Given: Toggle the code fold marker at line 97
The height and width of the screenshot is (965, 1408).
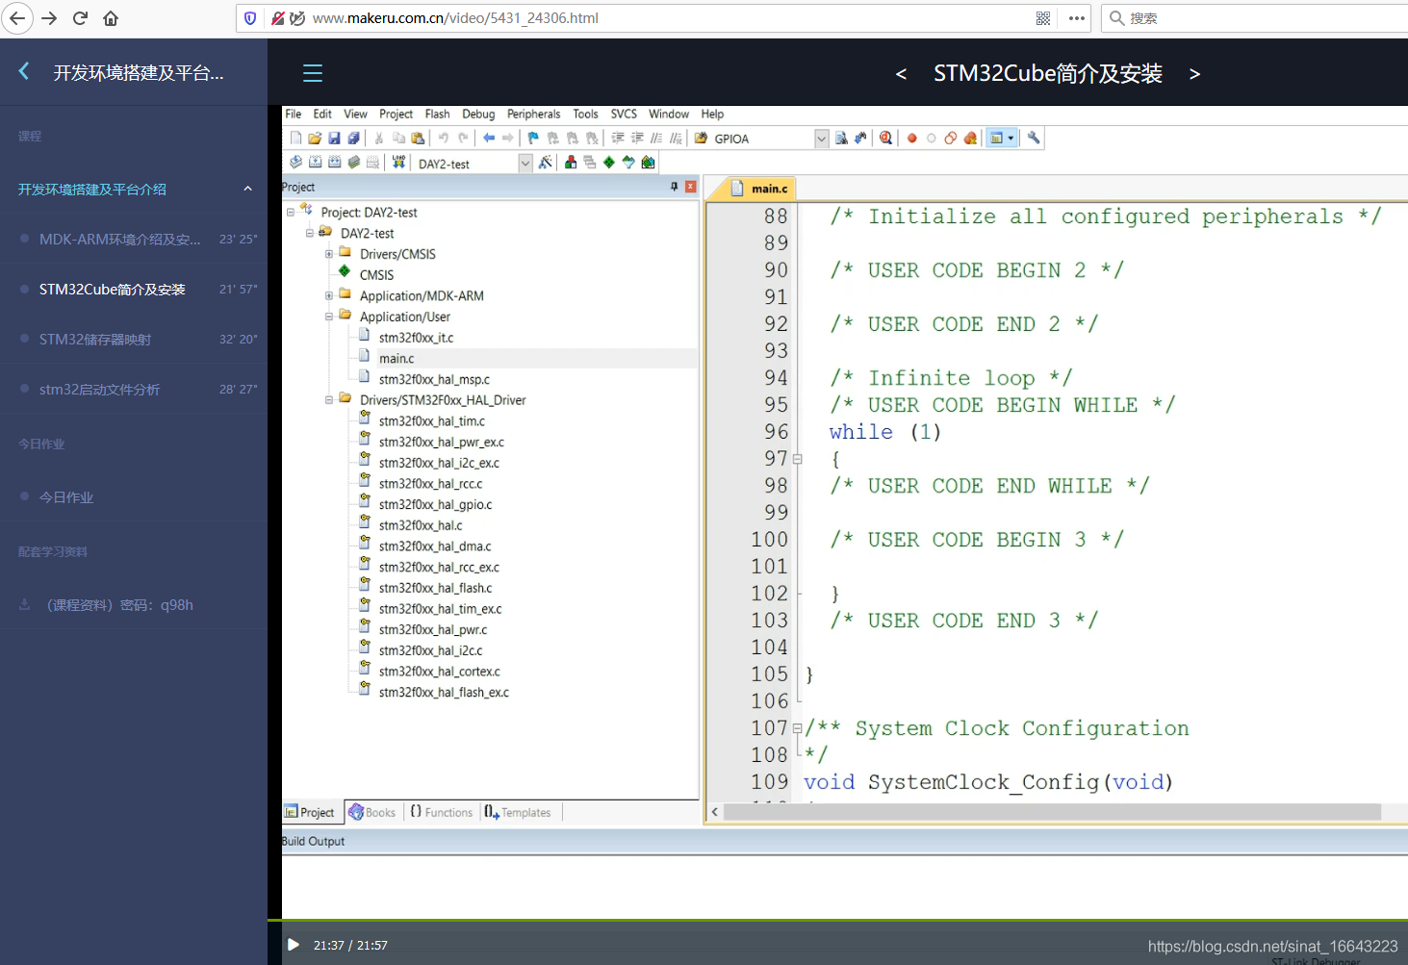Looking at the screenshot, I should tap(797, 459).
